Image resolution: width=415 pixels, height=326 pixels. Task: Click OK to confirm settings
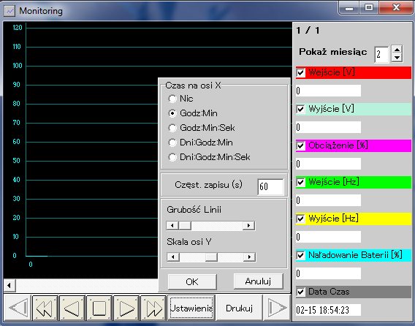[192, 281]
